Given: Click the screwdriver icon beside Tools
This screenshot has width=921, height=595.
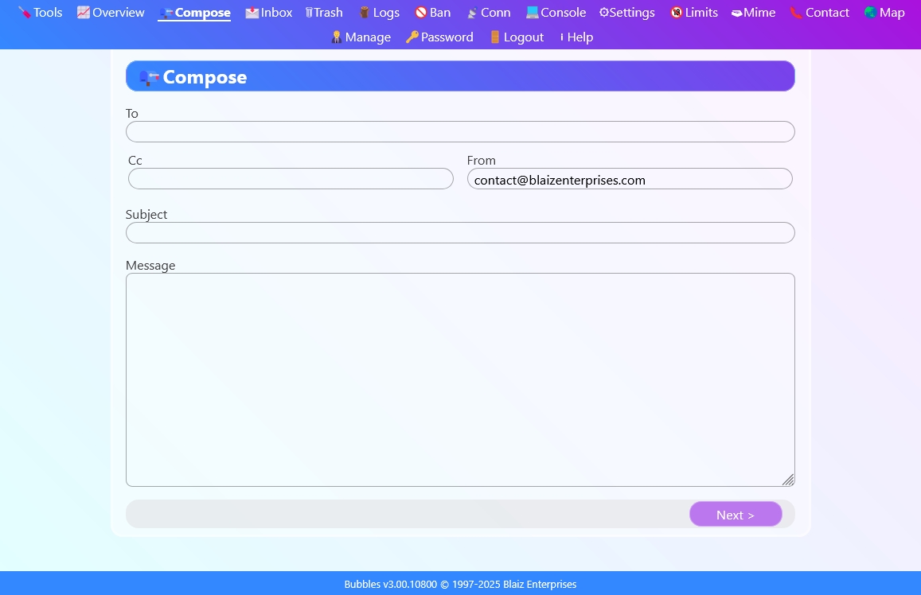Looking at the screenshot, I should 25,12.
